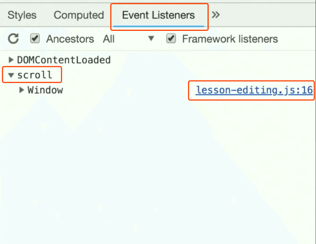Open the listener filter dropdown arrow

(x=151, y=38)
